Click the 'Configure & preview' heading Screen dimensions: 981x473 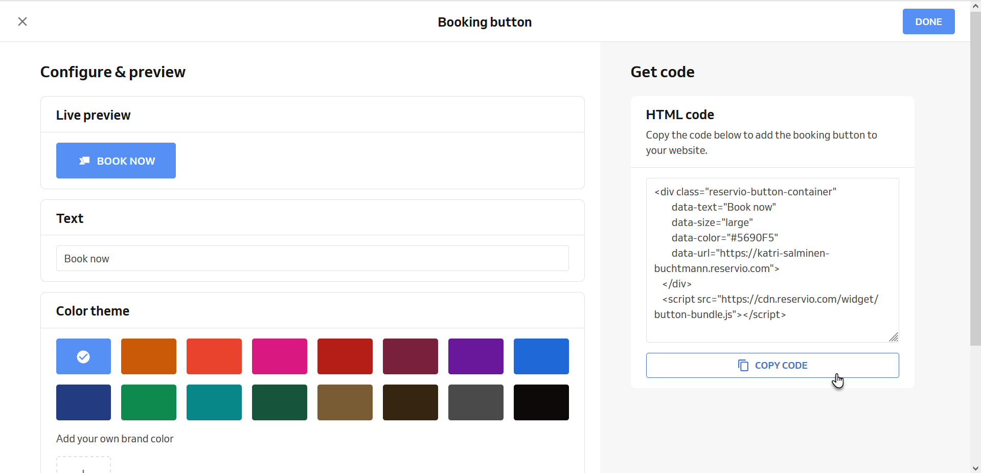point(113,72)
